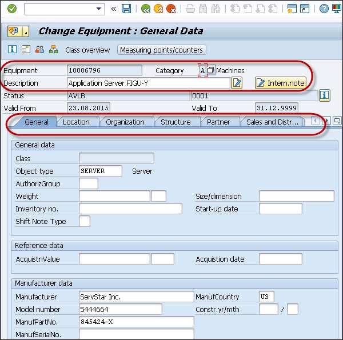Click the red Cancel icon
This screenshot has height=340, width=343.
pyautogui.click(x=171, y=9)
